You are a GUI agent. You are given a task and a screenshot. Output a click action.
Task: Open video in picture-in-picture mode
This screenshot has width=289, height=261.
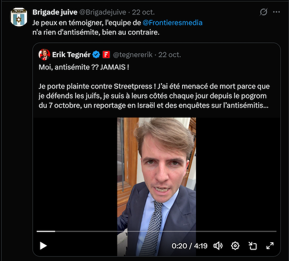(252, 246)
